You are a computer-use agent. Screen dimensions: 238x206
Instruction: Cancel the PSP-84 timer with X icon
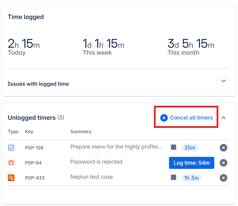point(223,163)
